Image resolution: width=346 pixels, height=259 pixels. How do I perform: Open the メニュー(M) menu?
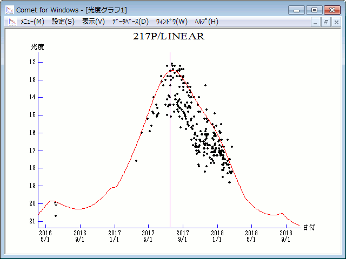(32, 22)
